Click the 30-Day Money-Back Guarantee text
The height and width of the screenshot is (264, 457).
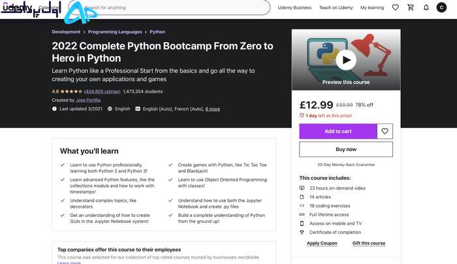pyautogui.click(x=346, y=165)
